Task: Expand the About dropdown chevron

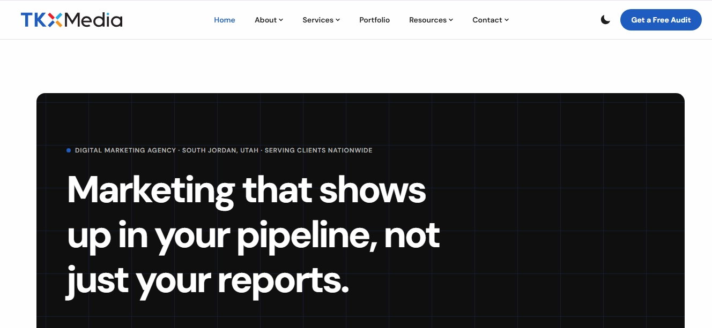Action: [x=281, y=20]
